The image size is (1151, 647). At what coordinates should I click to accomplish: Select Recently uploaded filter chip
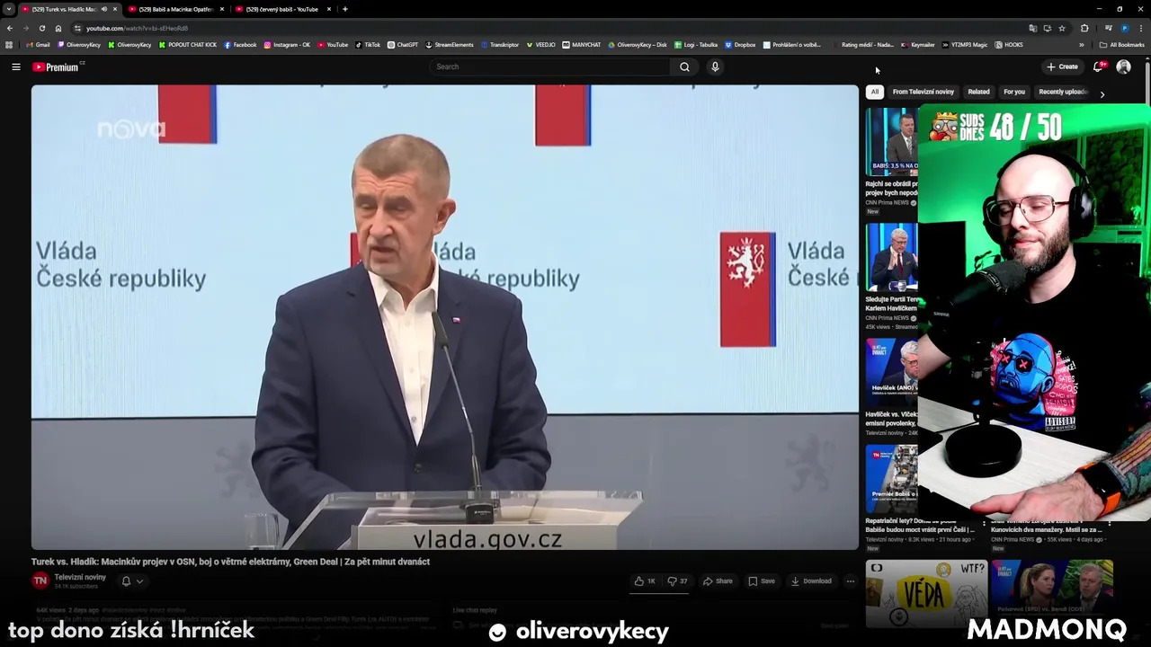[x=1063, y=92]
